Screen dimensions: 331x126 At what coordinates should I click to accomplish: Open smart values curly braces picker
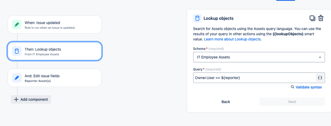coord(320,78)
